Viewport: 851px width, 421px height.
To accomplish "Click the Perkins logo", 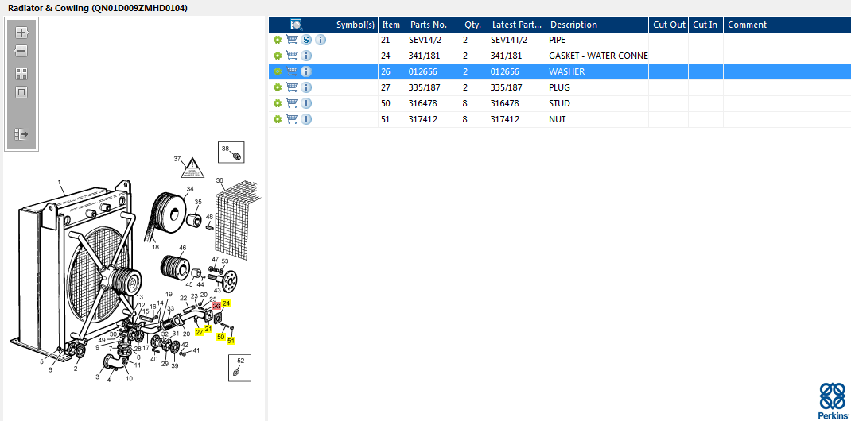I will coord(833,400).
